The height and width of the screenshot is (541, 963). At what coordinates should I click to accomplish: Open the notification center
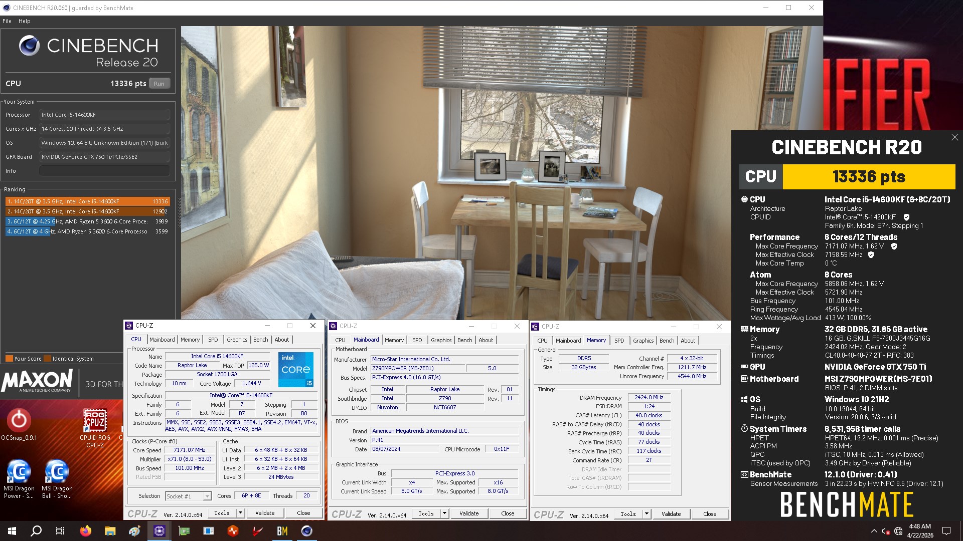pos(946,531)
